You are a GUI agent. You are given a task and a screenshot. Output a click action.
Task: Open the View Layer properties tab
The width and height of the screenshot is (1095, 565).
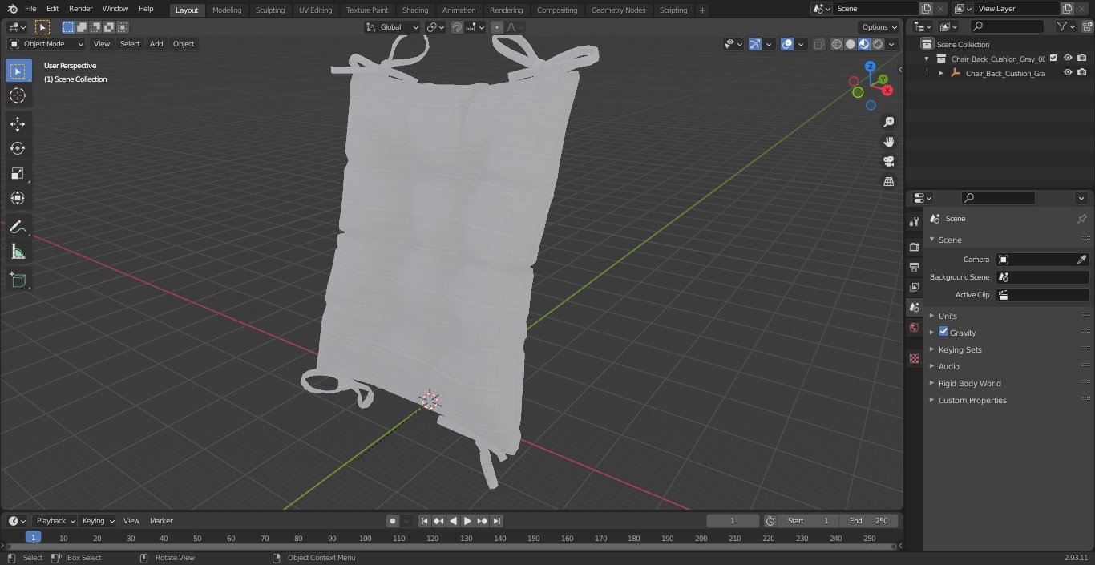click(x=914, y=287)
